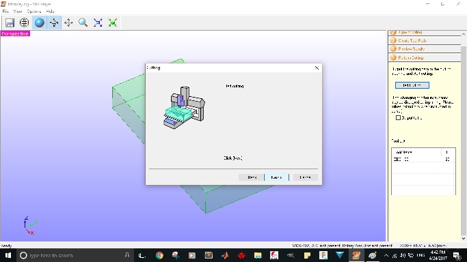Click the ENG language indicator

(421, 255)
